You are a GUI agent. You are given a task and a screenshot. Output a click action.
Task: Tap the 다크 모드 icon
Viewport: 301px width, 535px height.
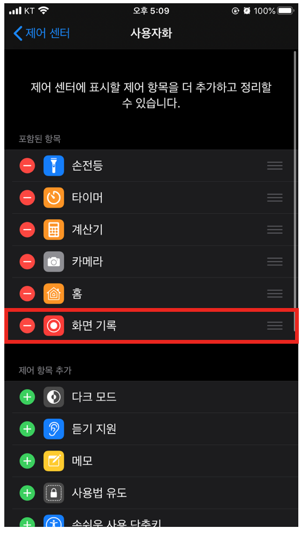click(54, 397)
